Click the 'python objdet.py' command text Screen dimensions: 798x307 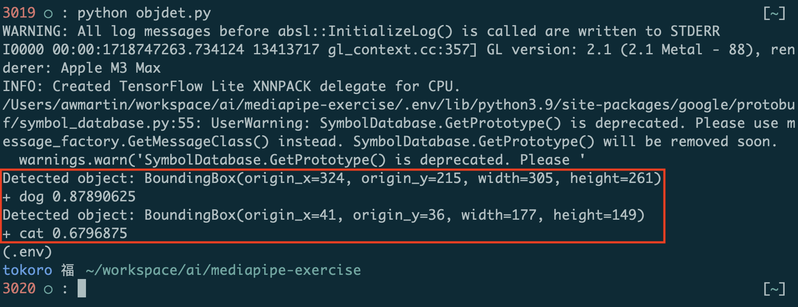(144, 13)
